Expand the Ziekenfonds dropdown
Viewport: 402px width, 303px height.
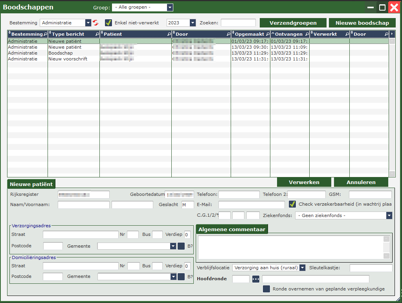pyautogui.click(x=389, y=215)
